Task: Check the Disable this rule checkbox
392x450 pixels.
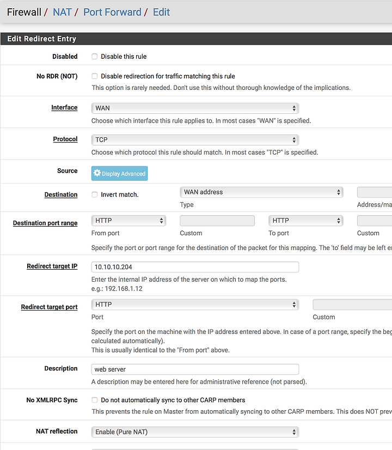Action: [95, 57]
